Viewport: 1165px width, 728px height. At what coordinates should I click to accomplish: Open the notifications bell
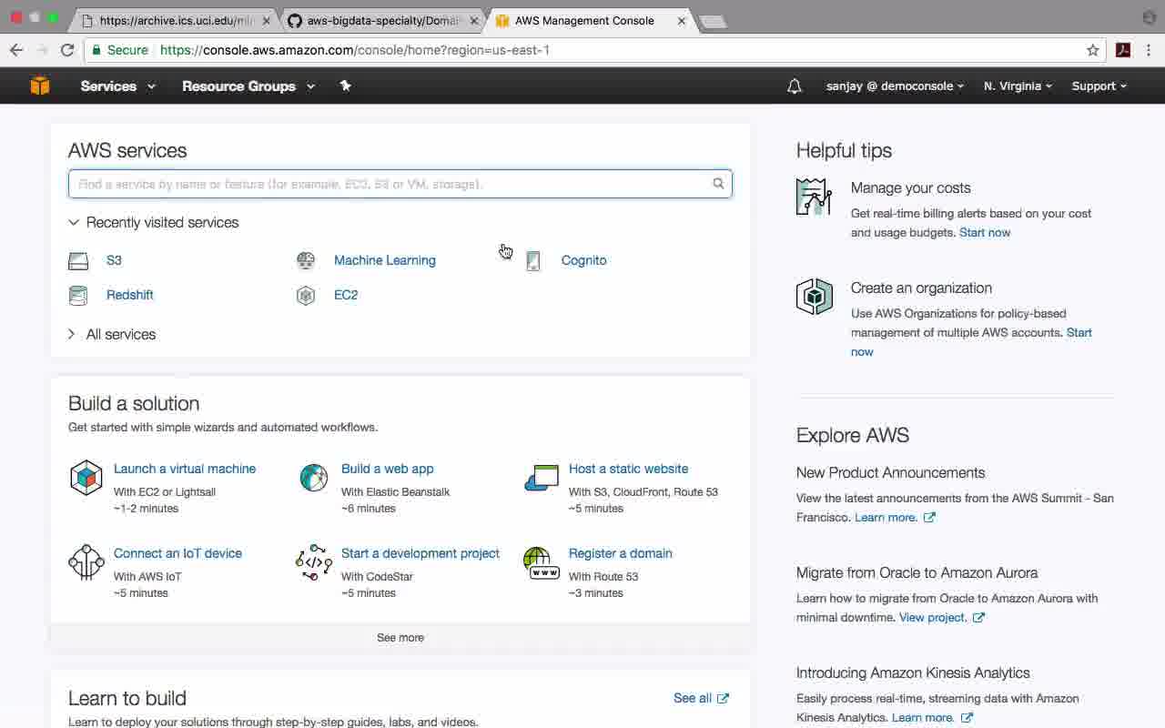click(x=795, y=86)
